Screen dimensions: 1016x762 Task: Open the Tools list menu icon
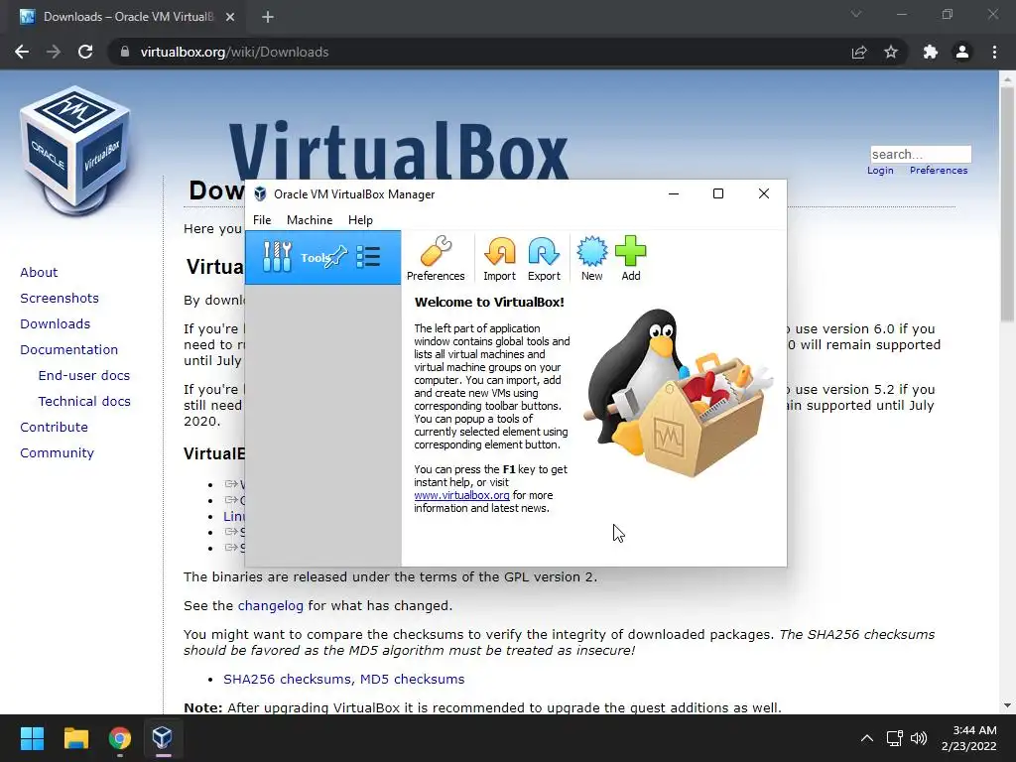pos(368,257)
